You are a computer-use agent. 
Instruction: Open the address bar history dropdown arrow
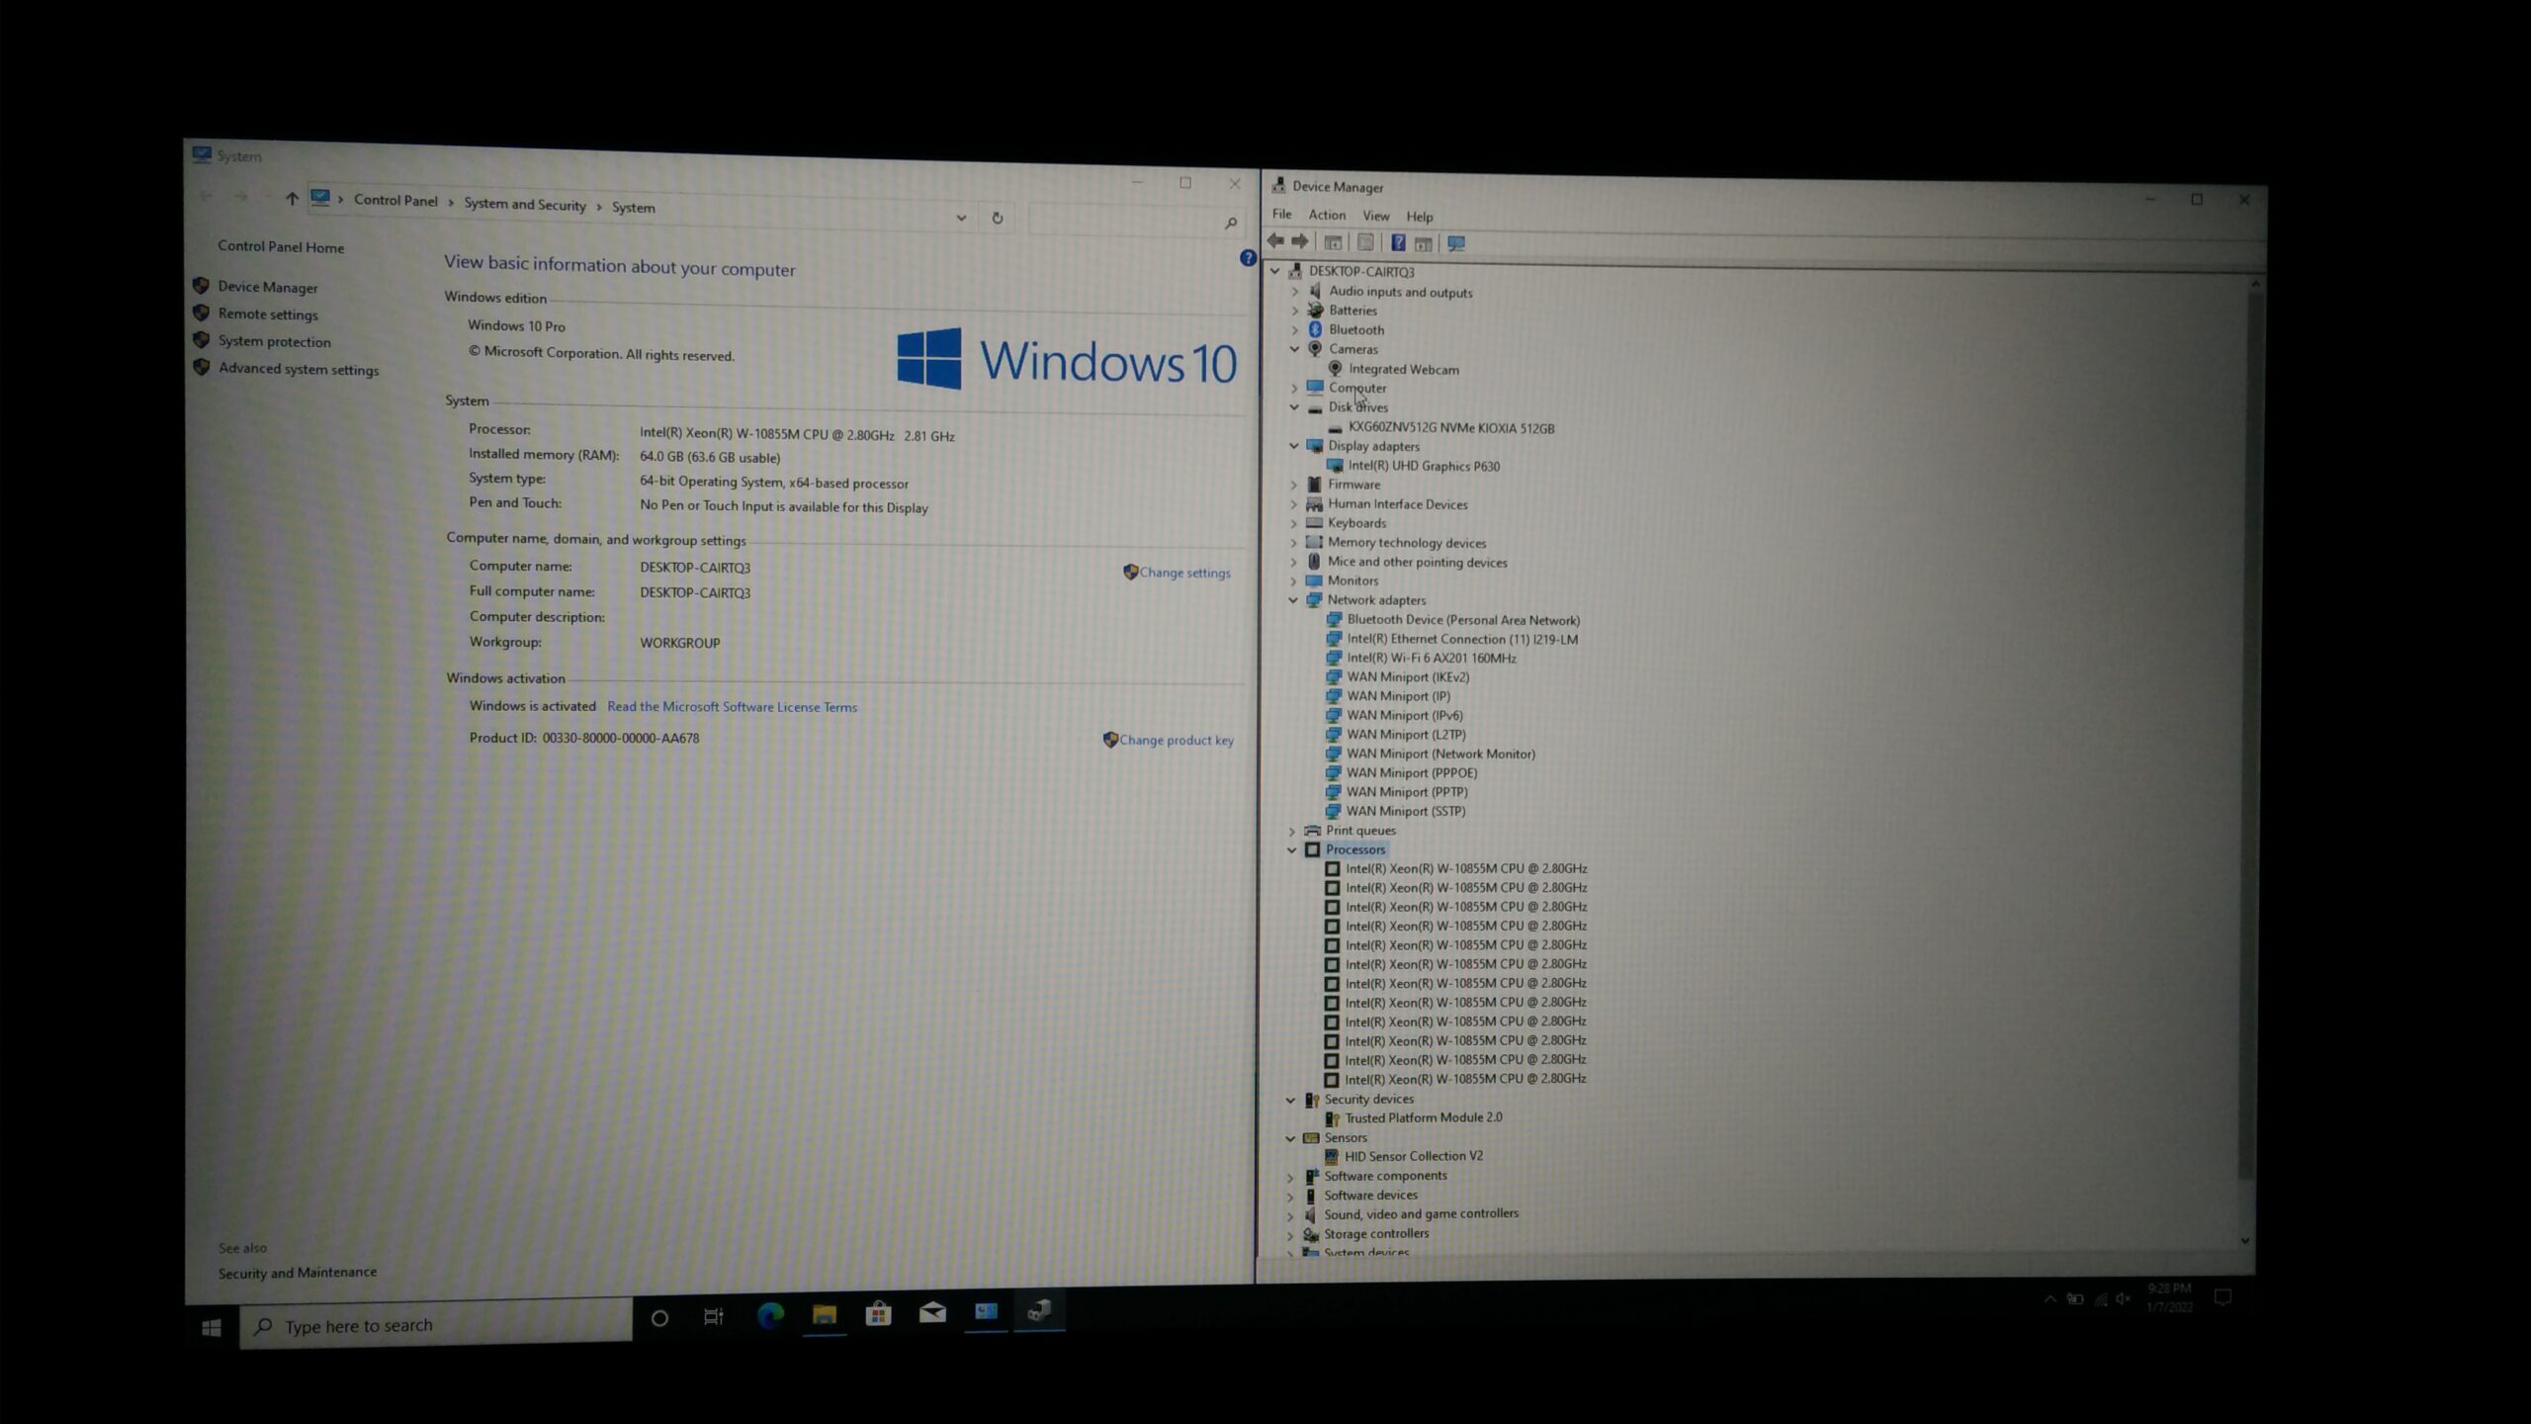[x=961, y=217]
